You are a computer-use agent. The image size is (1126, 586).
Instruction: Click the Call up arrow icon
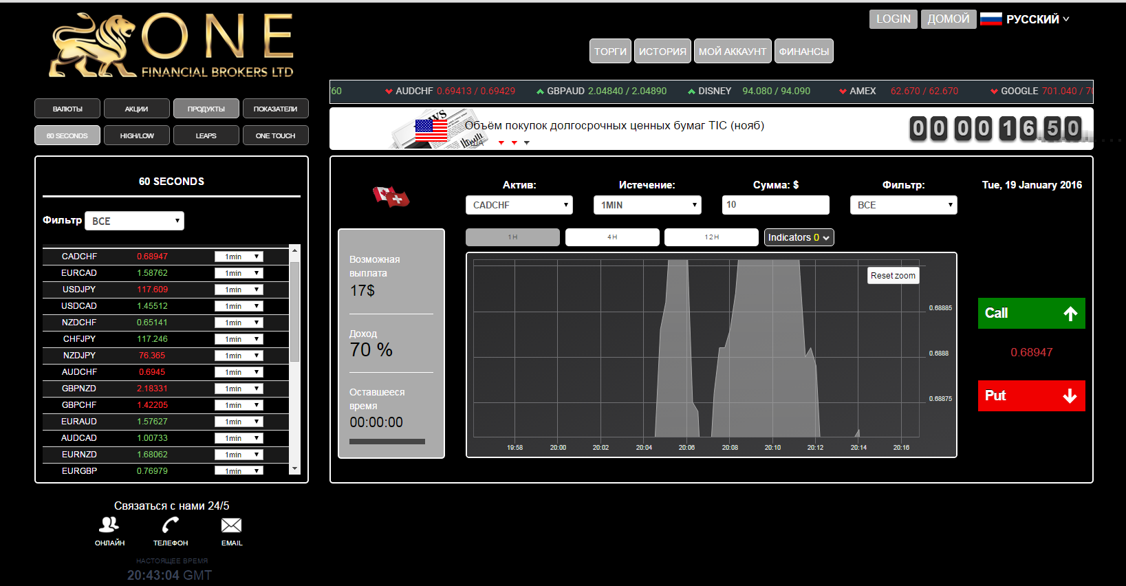coord(1070,314)
